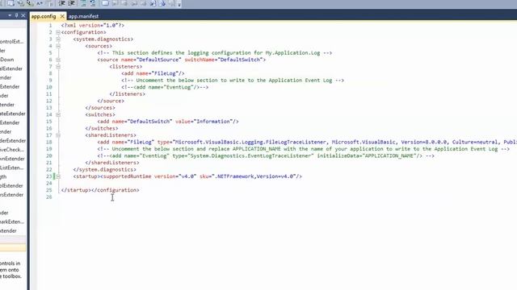This screenshot has height=290, width=517.
Task: Click the Quick Info toolbar icon
Action: [x=30, y=3]
